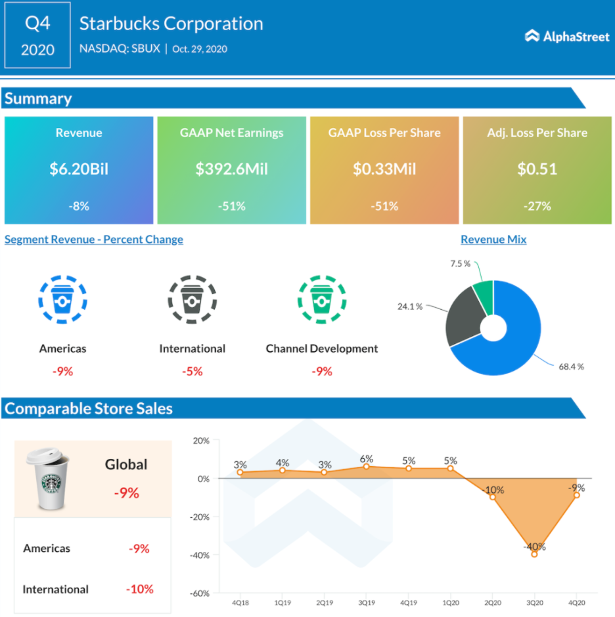Click the Q4 2020 quarter box
Image resolution: width=615 pixels, height=617 pixels.
tap(37, 36)
